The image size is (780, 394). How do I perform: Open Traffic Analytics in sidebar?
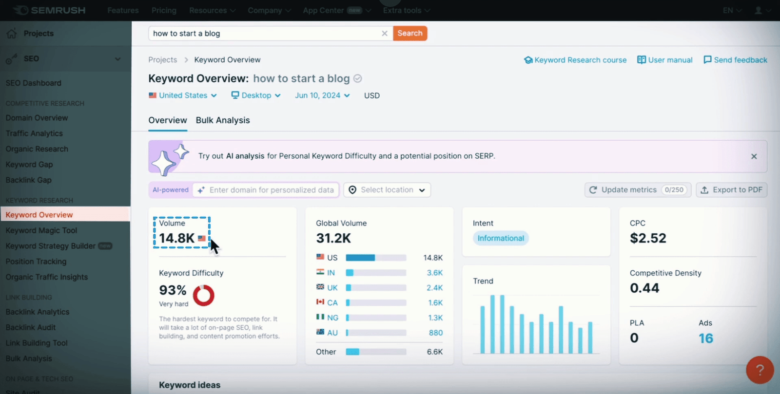pos(34,133)
